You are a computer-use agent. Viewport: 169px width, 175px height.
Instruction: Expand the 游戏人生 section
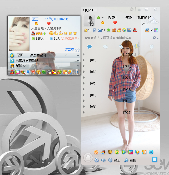pos(78,66)
